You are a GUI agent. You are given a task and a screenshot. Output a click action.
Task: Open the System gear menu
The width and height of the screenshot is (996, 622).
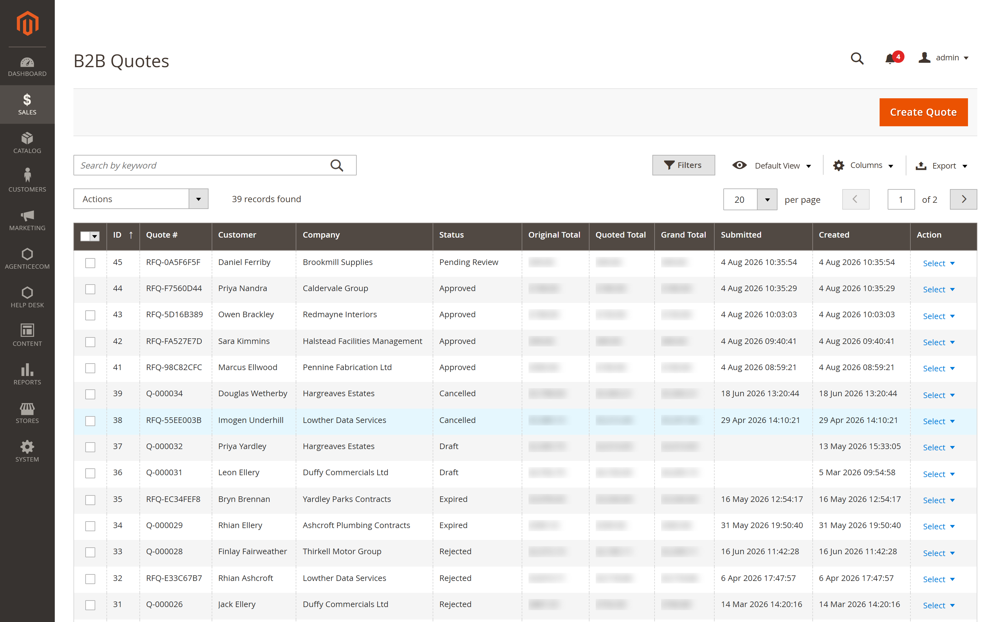(27, 452)
